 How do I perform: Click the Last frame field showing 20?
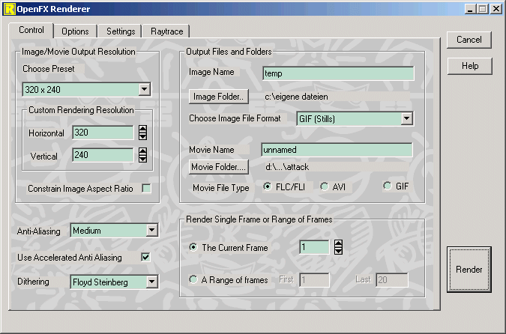point(392,280)
